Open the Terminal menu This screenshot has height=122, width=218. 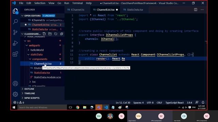pyautogui.click(x=77, y=3)
